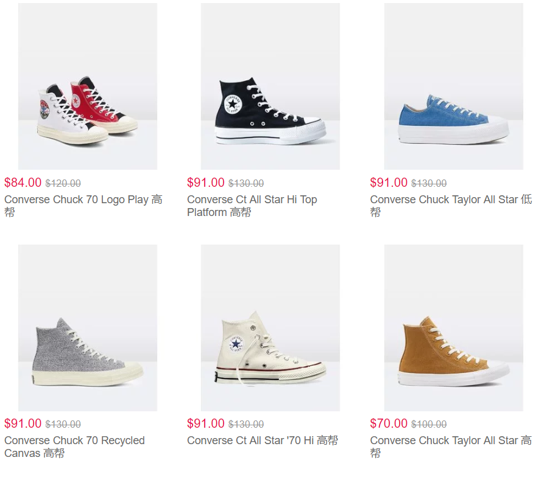Image resolution: width=536 pixels, height=477 pixels.
Task: Open the black Hi Top Platform shoe image
Action: (270, 86)
